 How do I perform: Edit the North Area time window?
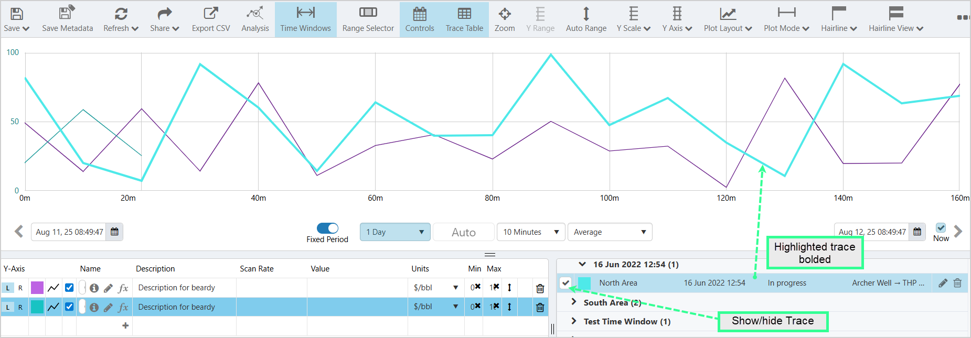coord(943,283)
